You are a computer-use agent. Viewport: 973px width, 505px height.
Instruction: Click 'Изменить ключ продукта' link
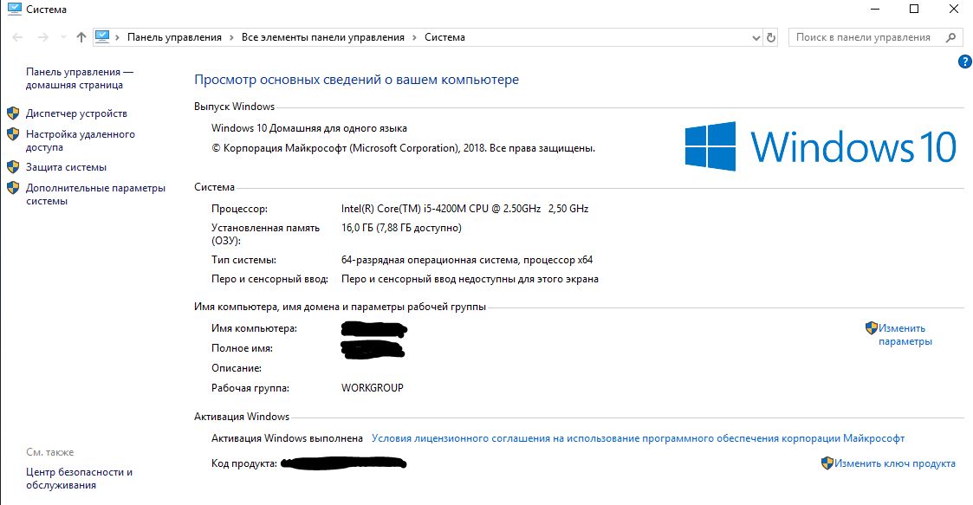895,463
